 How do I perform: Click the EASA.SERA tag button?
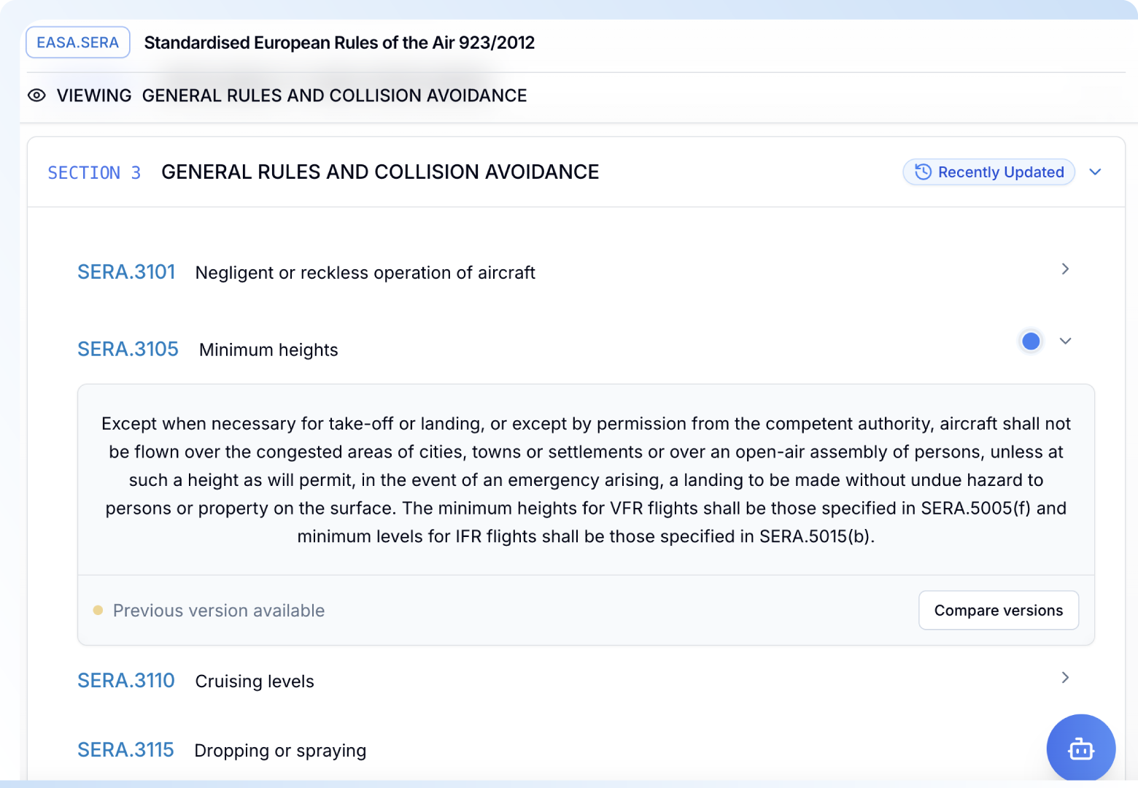click(78, 42)
